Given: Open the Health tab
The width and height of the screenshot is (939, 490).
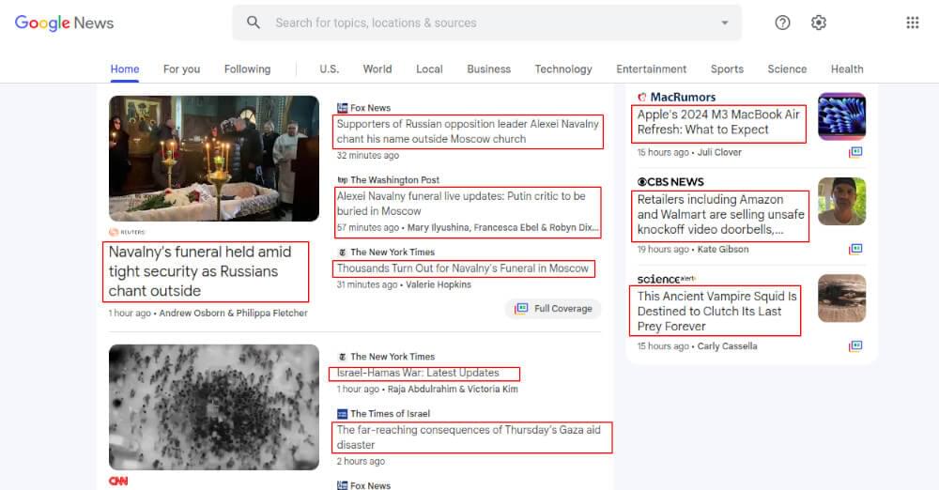Looking at the screenshot, I should click(x=847, y=69).
